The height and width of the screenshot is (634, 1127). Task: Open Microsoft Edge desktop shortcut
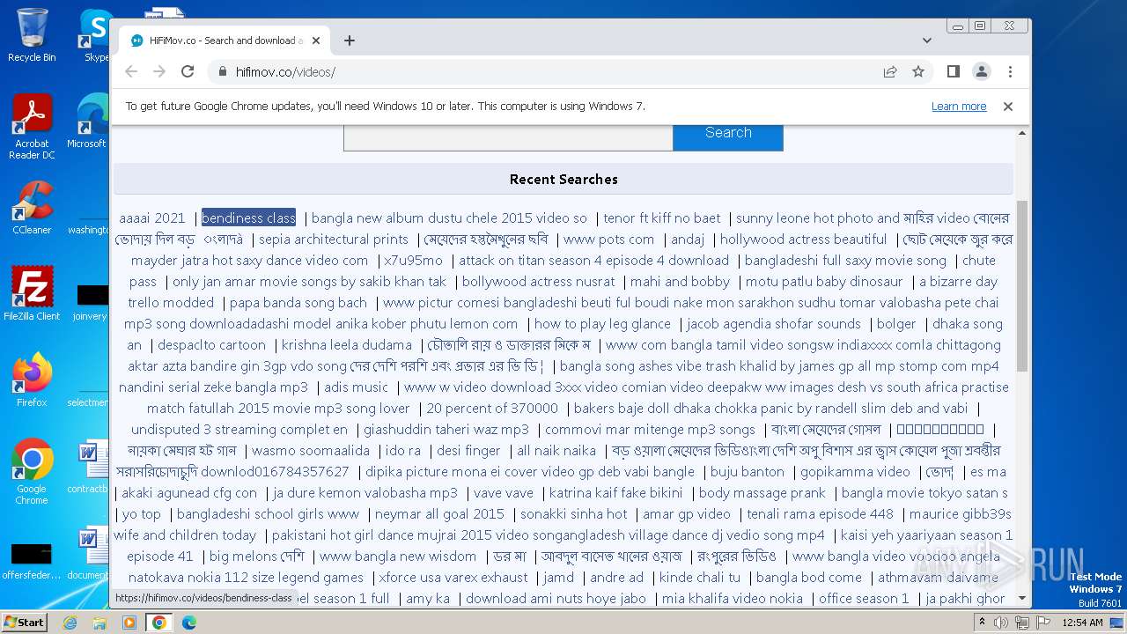tap(87, 122)
